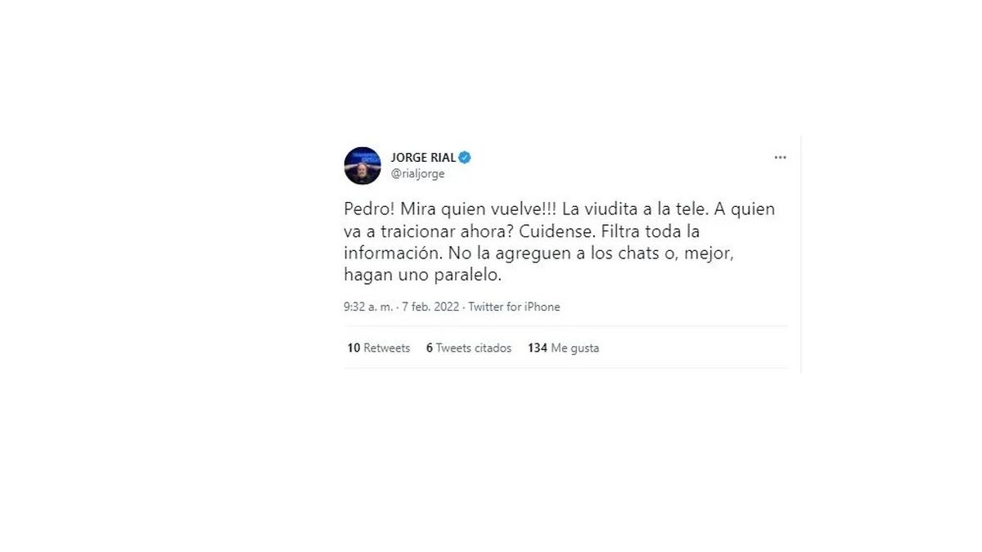Click the number 6 quoted tweets count
Image resolution: width=982 pixels, height=552 pixels.
coord(430,348)
